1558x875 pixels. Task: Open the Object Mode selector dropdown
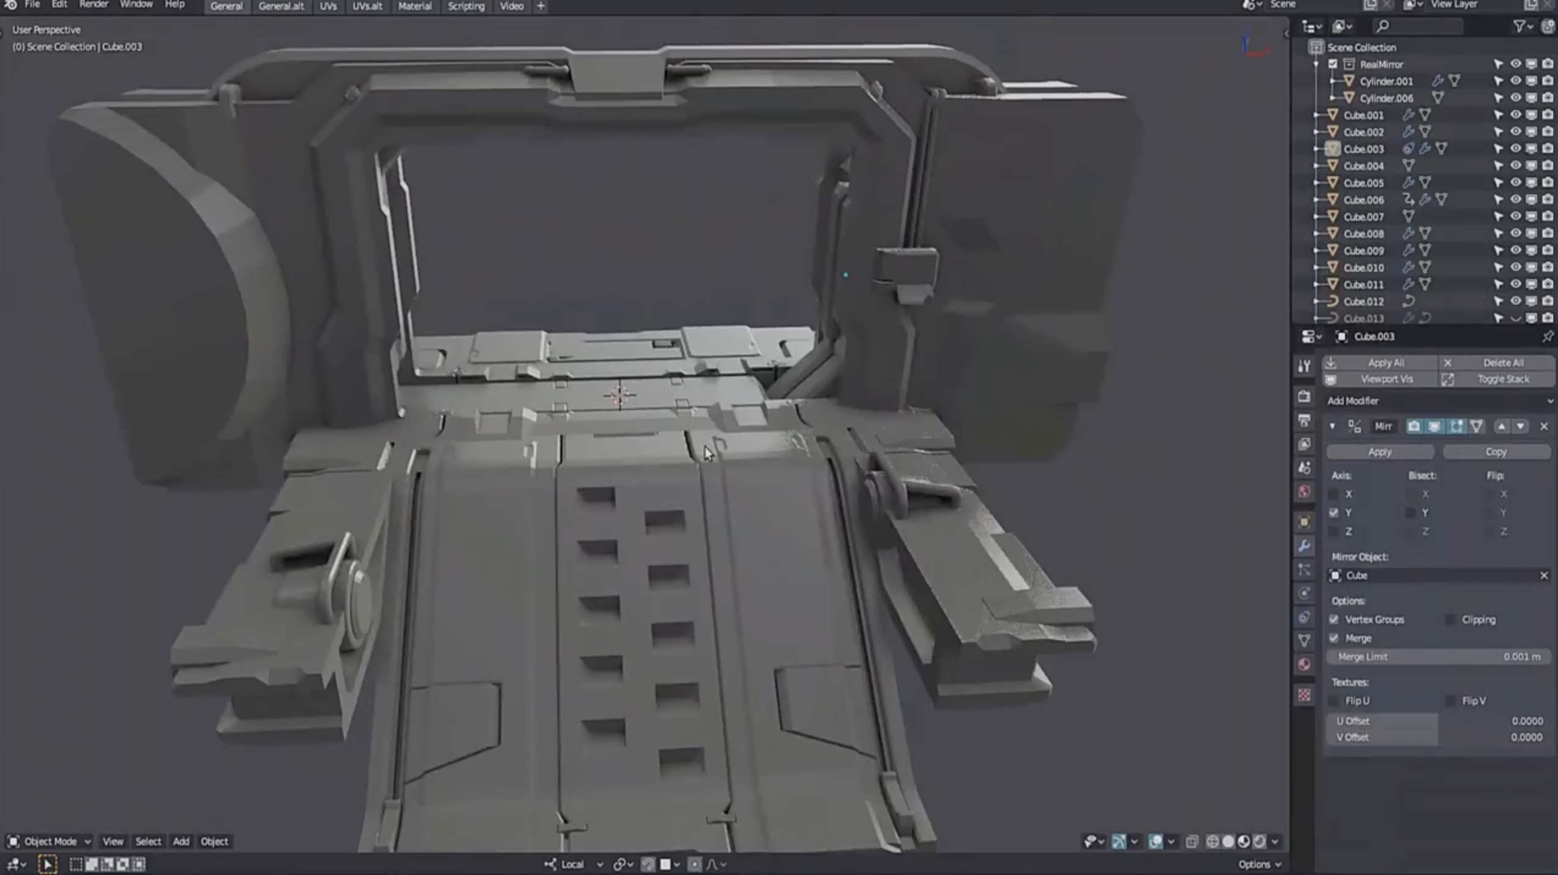click(x=50, y=841)
